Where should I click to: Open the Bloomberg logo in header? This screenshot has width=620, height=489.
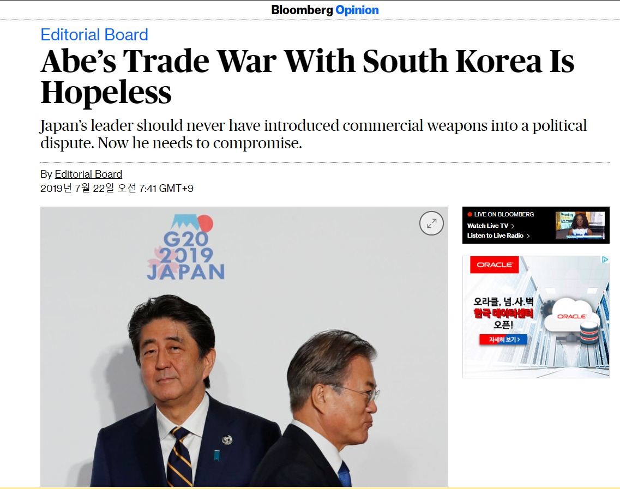point(302,10)
